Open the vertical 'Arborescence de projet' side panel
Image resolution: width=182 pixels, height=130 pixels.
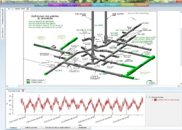pos(2,24)
